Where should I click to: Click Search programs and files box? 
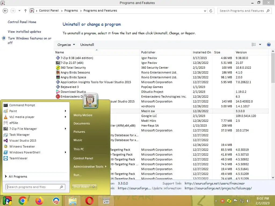[x=35, y=187]
